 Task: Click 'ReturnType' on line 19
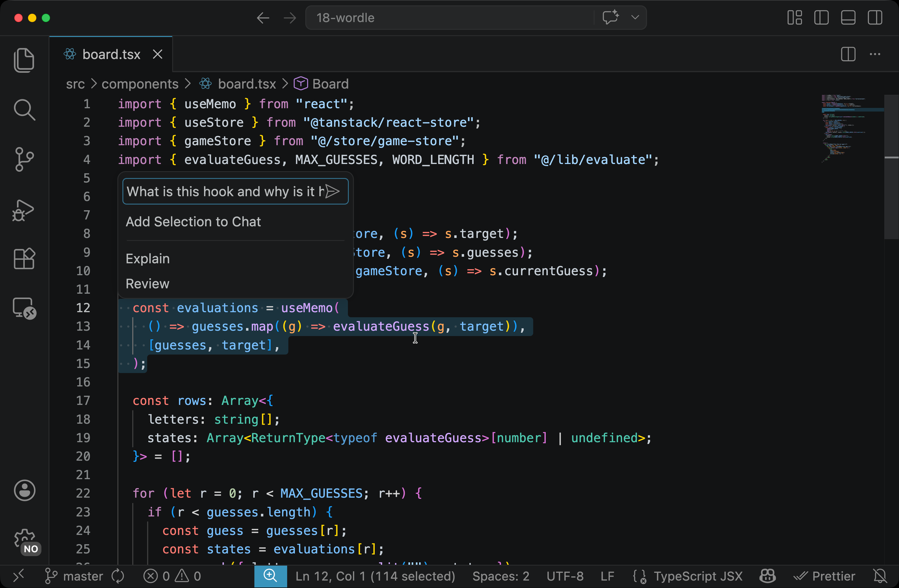(x=288, y=437)
